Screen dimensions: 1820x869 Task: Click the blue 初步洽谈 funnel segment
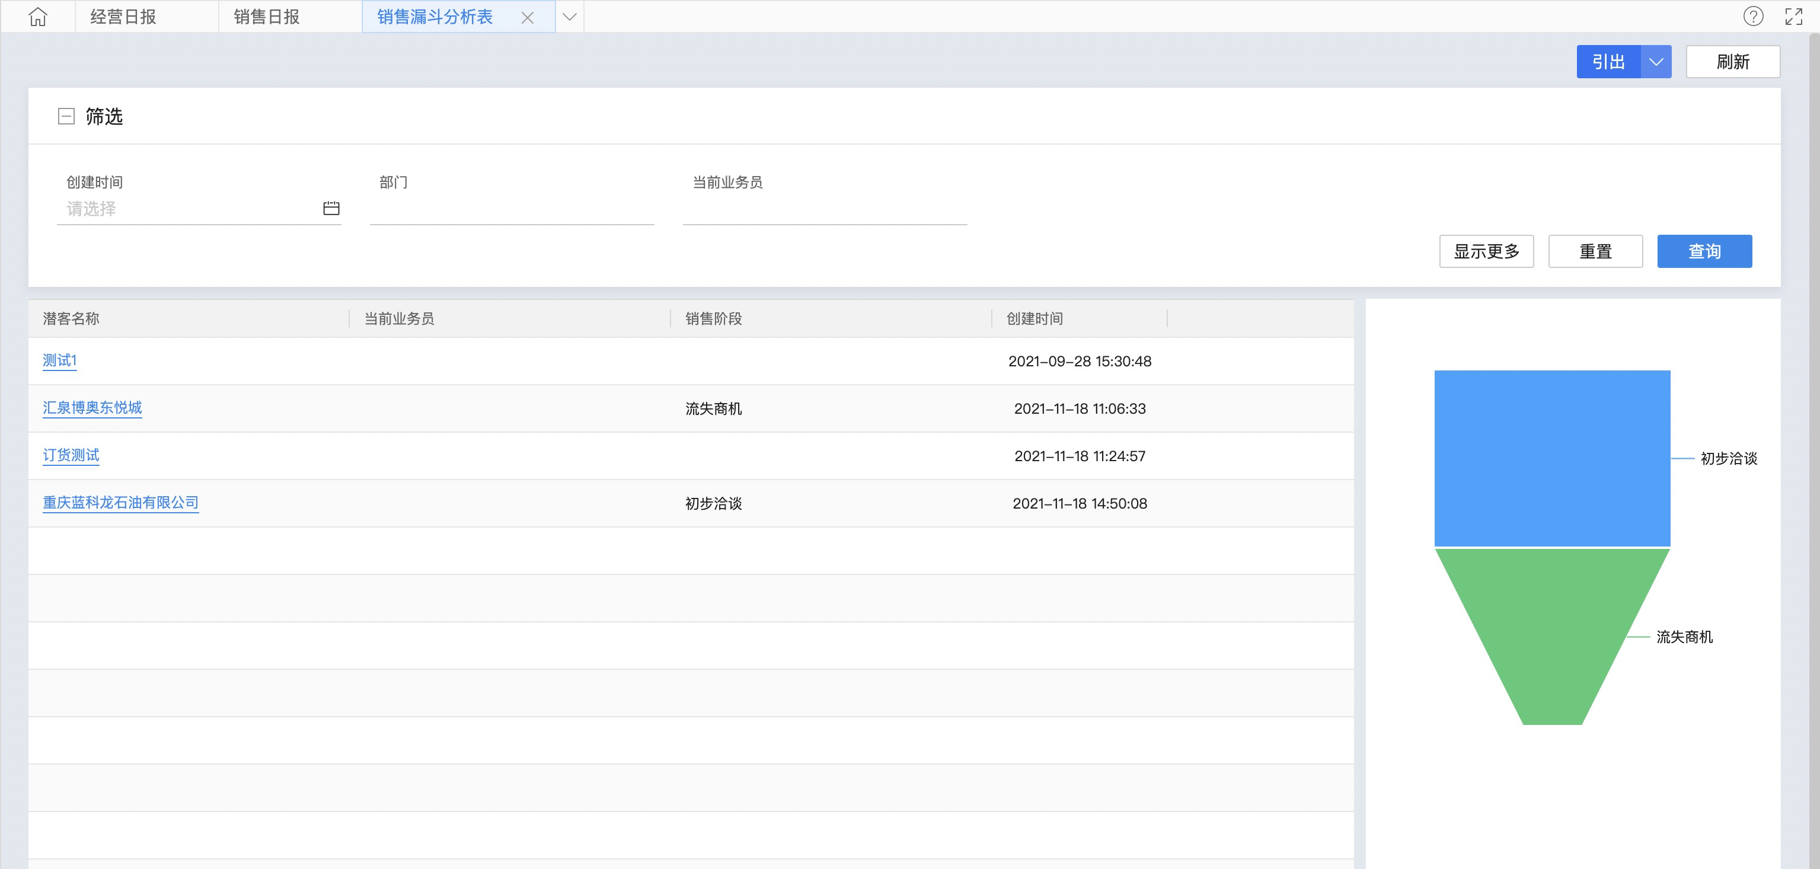[1551, 458]
